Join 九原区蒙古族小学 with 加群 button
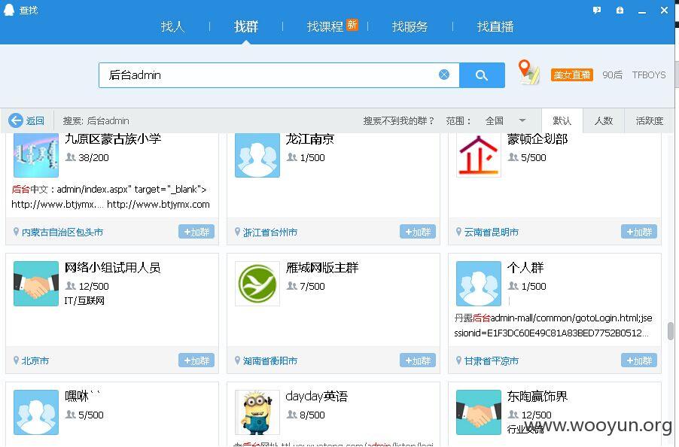Image resolution: width=679 pixels, height=447 pixels. (196, 232)
